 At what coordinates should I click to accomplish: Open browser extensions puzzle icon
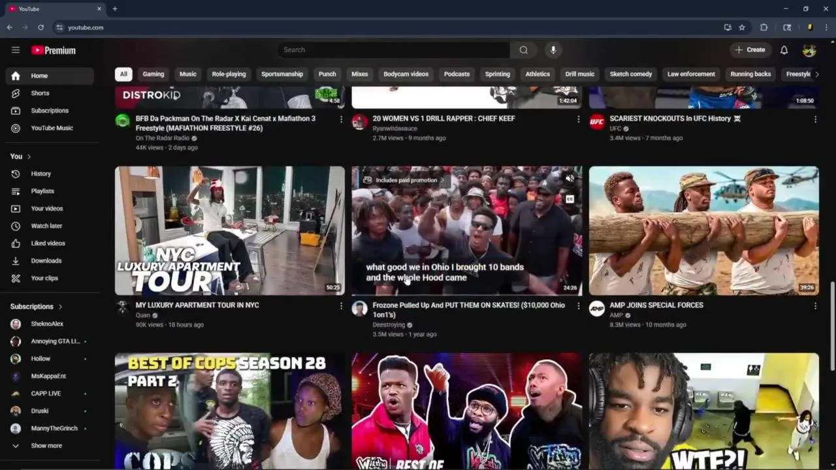(x=764, y=27)
